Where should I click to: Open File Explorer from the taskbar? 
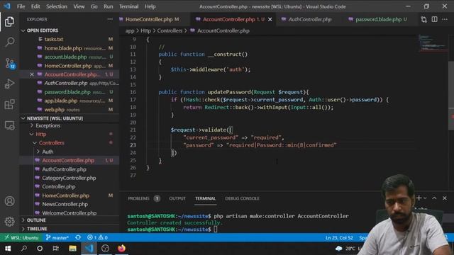(72, 249)
